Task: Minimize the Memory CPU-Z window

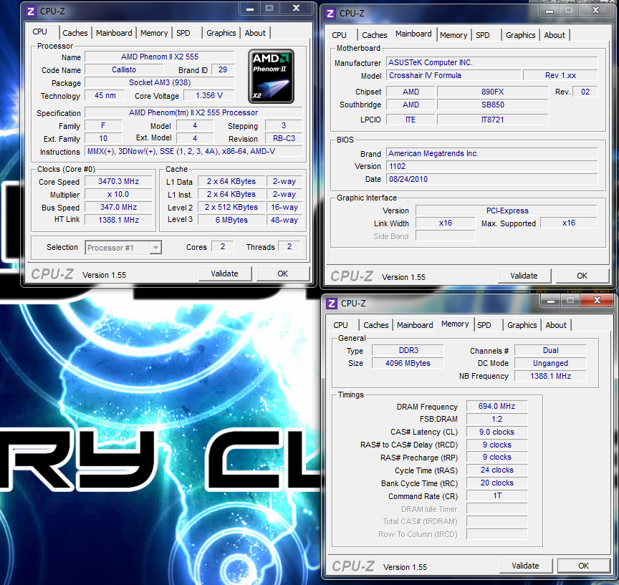Action: (x=551, y=301)
